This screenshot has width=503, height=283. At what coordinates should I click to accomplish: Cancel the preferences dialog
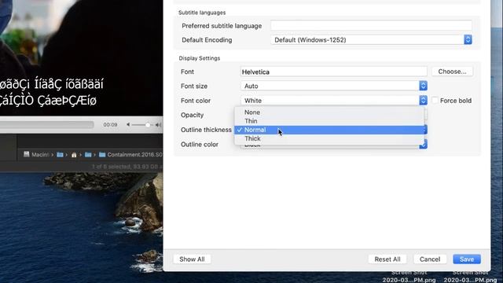(430, 259)
